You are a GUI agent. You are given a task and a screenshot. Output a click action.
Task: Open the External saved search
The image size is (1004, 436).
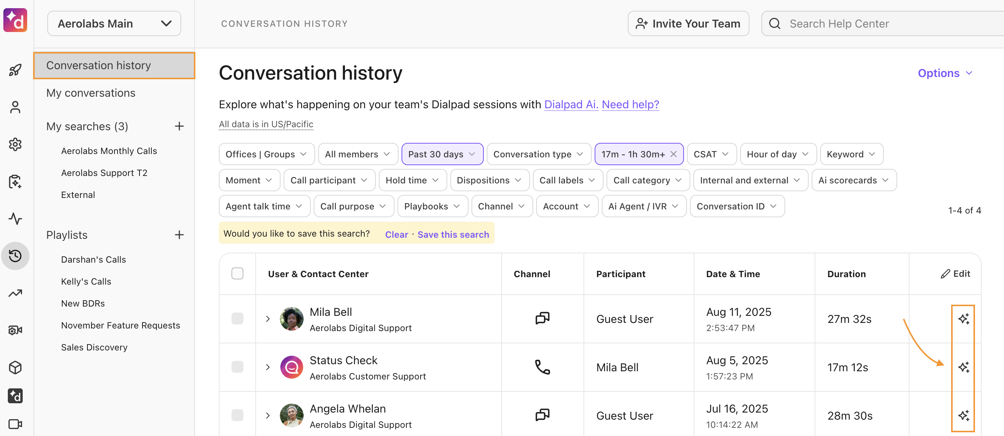tap(78, 195)
